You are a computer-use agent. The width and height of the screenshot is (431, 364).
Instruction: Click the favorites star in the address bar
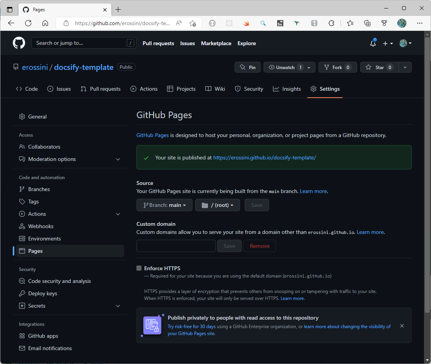pyautogui.click(x=193, y=23)
